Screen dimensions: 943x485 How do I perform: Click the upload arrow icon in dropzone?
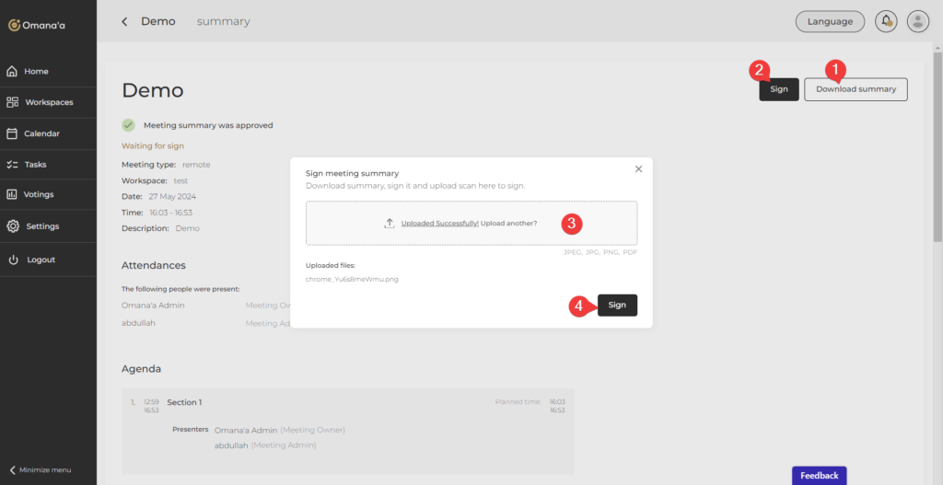click(390, 224)
